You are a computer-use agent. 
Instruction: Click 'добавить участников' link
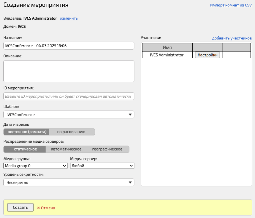tap(232, 38)
